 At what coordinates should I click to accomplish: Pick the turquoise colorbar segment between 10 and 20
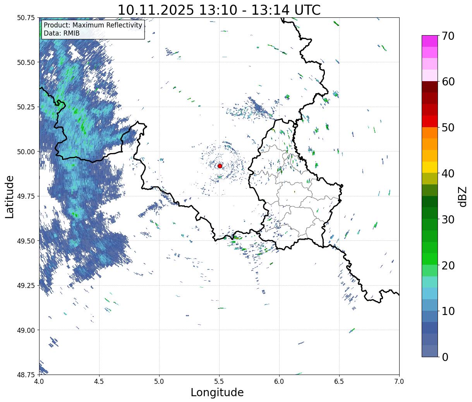click(x=430, y=282)
